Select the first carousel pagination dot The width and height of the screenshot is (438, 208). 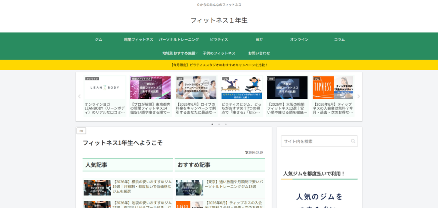point(212,124)
